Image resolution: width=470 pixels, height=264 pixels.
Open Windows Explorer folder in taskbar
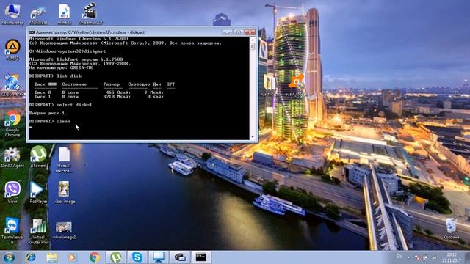(52, 257)
